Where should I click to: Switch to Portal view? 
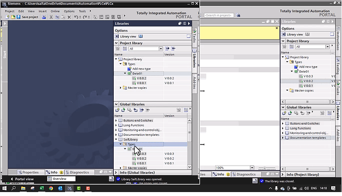pos(22,179)
